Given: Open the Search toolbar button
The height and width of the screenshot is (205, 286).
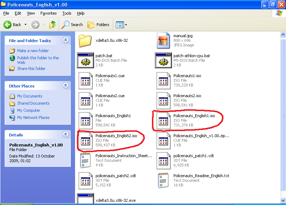Looking at the screenshot, I should [72, 25].
